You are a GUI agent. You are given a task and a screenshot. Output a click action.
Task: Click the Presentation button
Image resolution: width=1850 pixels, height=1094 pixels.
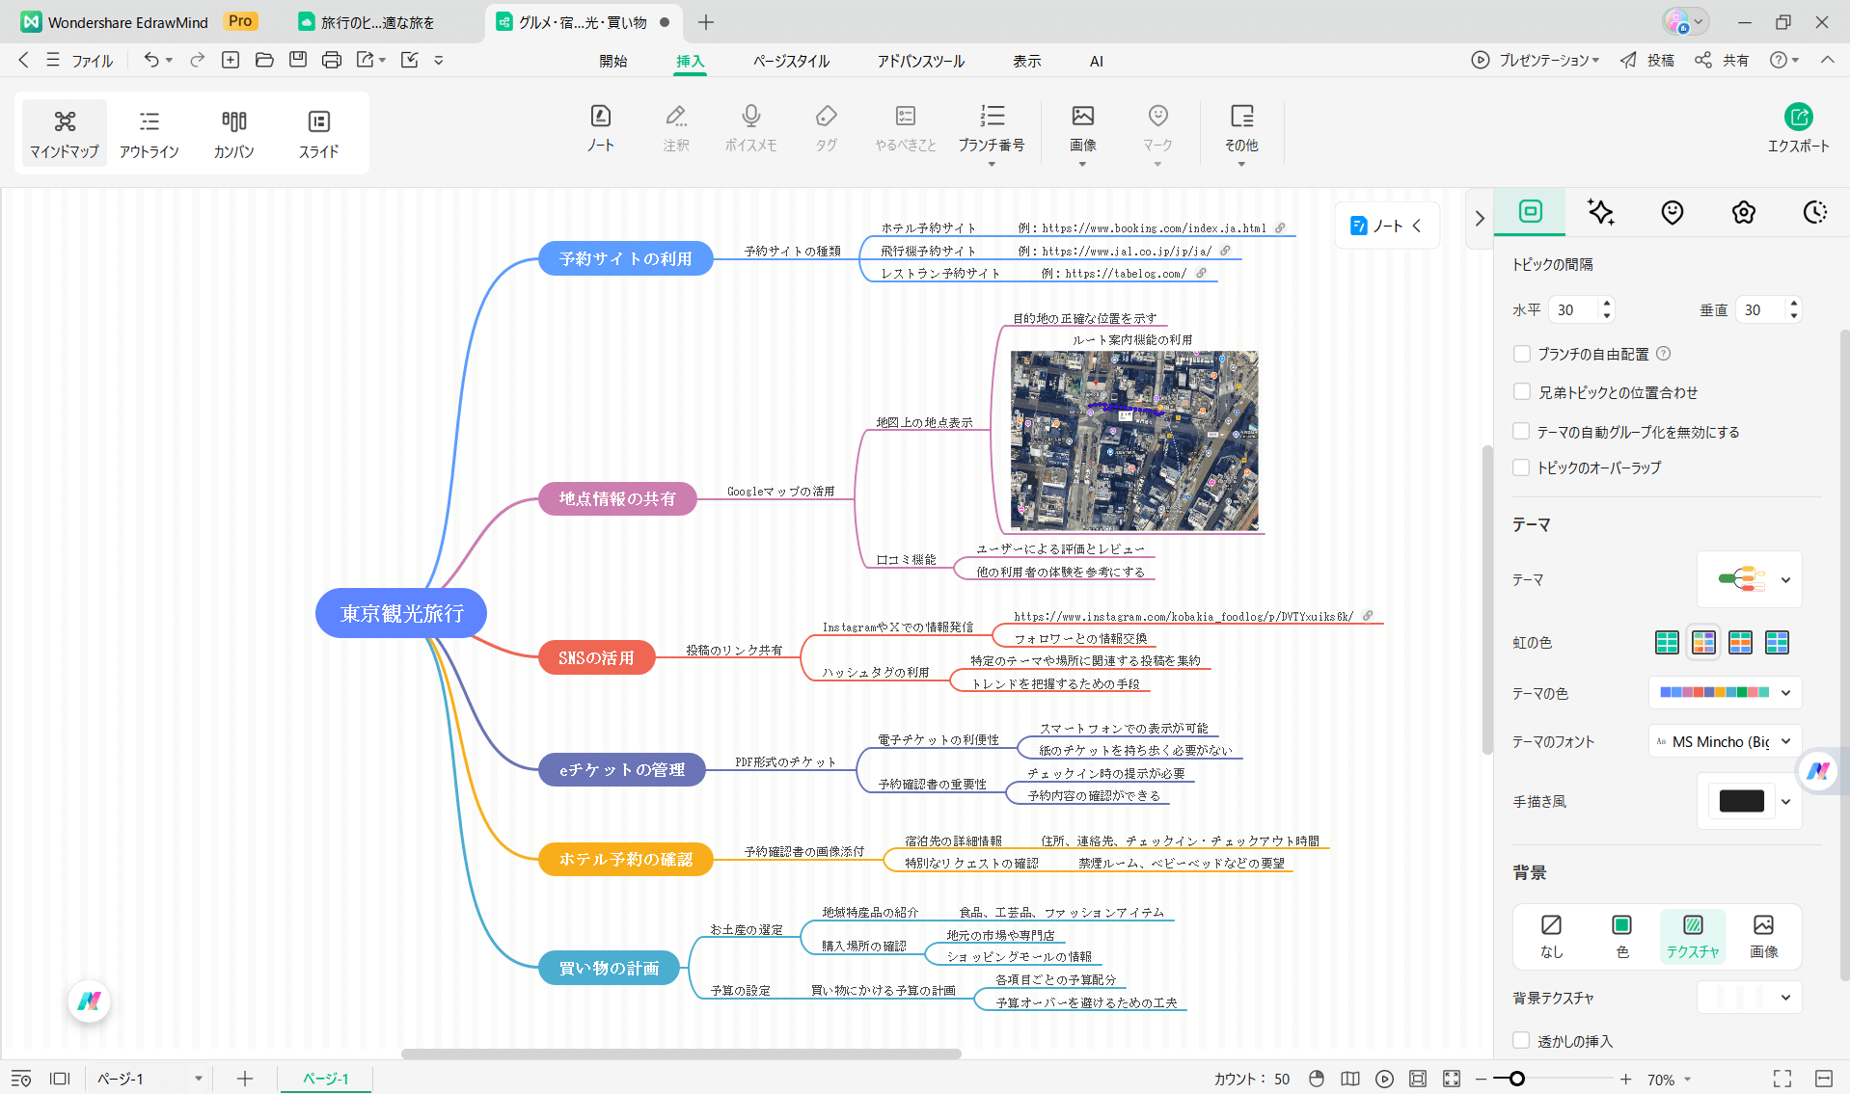pyautogui.click(x=1536, y=60)
